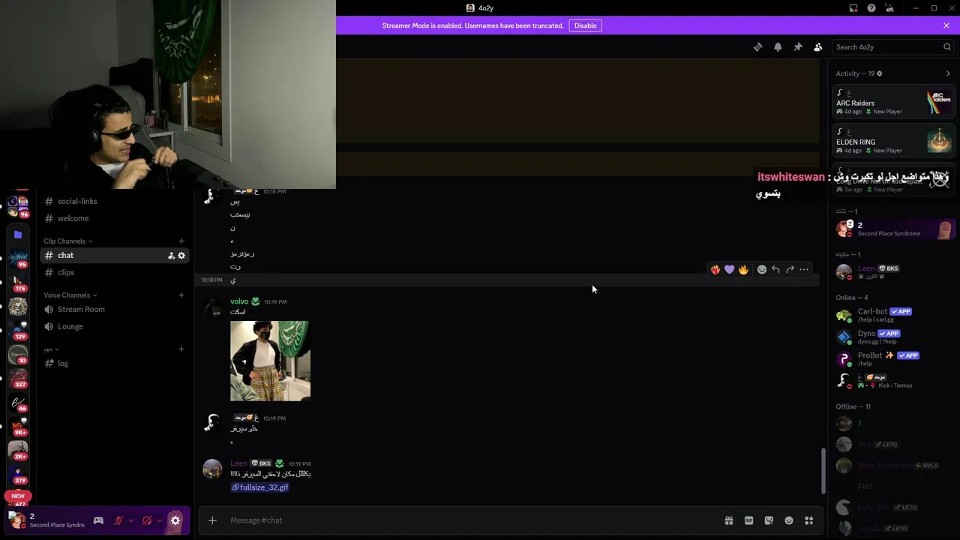Image resolution: width=960 pixels, height=540 pixels.
Task: Open the friends activity icon in title bar
Action: pyautogui.click(x=889, y=8)
